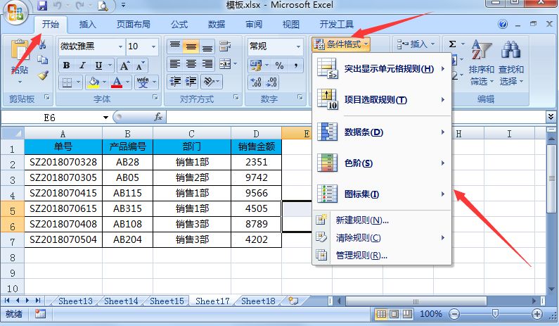Toggle wrap text icon

coord(225,46)
